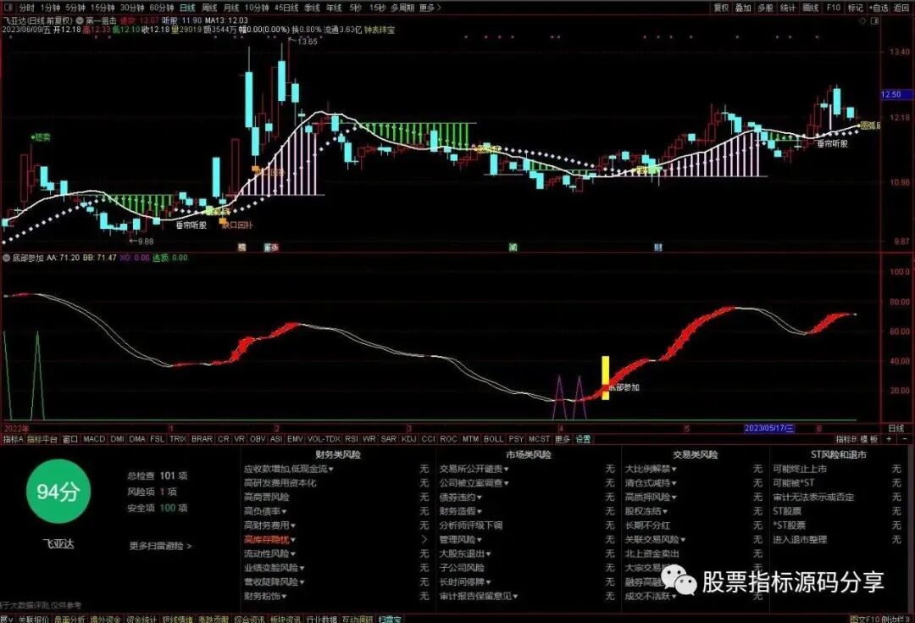This screenshot has height=623, width=915.
Task: Select BOLL indicator tab
Action: tap(493, 438)
